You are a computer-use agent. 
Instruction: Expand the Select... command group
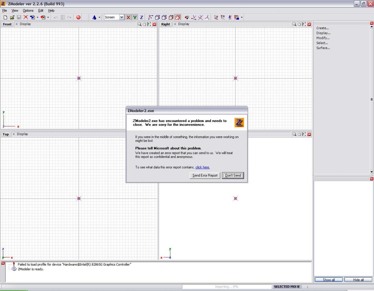coord(322,43)
